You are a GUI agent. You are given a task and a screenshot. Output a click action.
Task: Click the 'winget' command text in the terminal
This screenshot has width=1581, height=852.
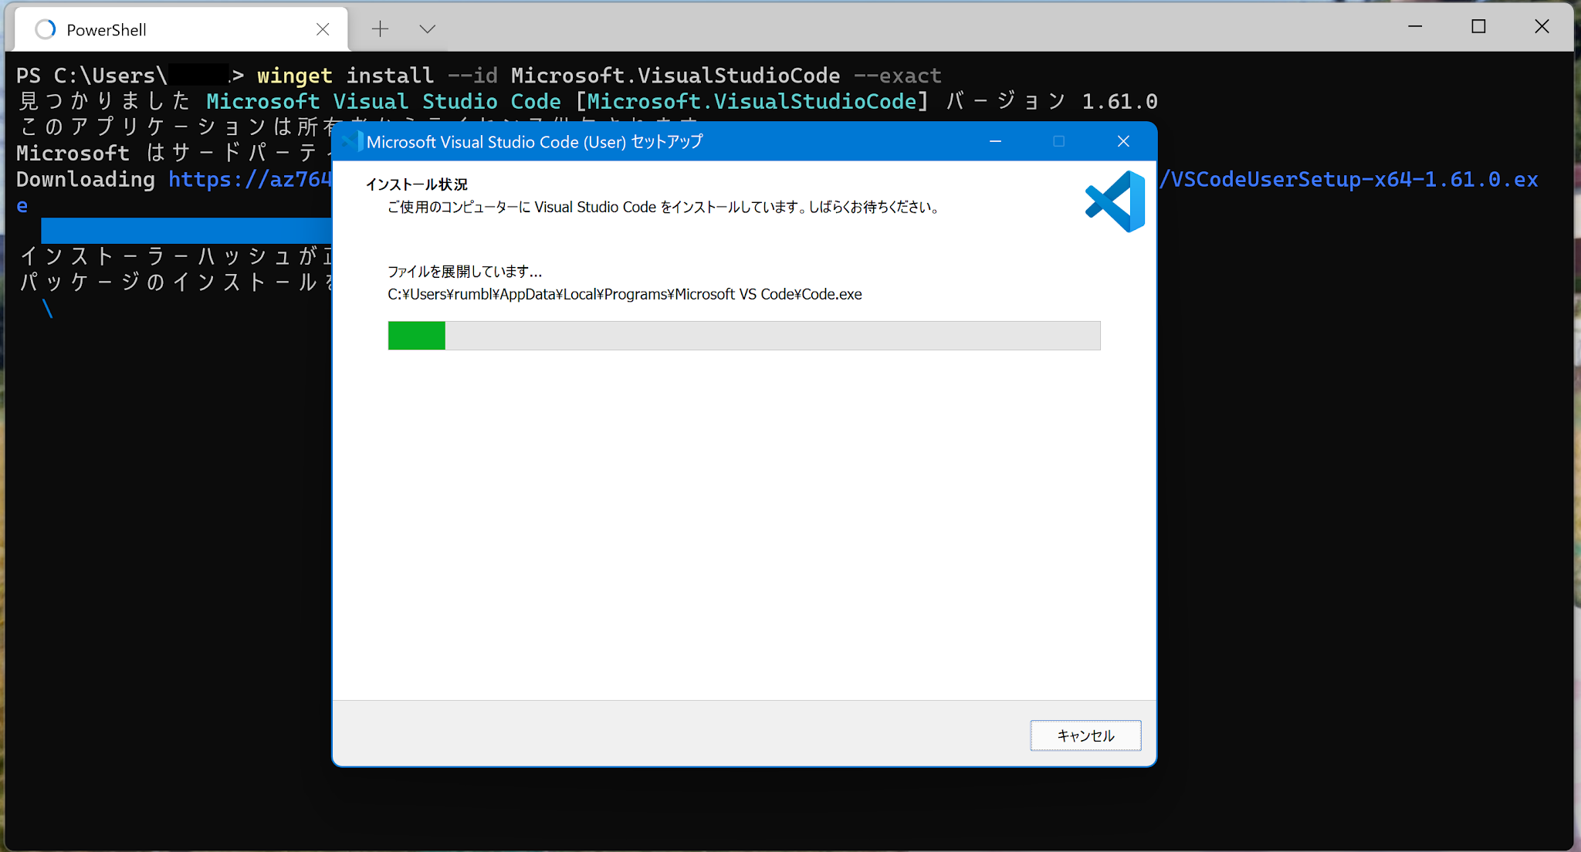[295, 76]
